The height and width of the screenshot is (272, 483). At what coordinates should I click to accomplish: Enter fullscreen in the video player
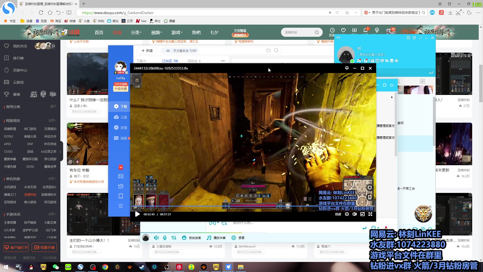point(370,214)
